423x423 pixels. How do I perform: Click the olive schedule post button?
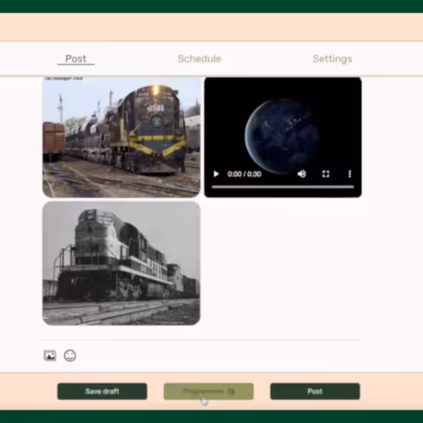(x=209, y=392)
